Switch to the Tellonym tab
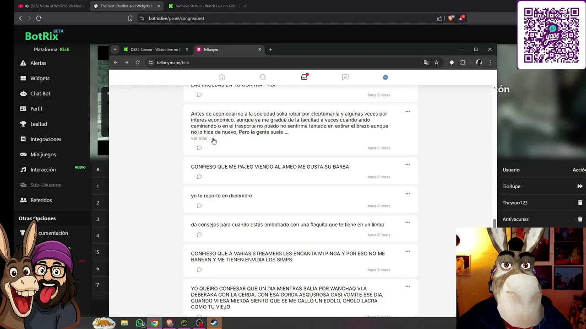Image resolution: width=586 pixels, height=329 pixels. 229,49
